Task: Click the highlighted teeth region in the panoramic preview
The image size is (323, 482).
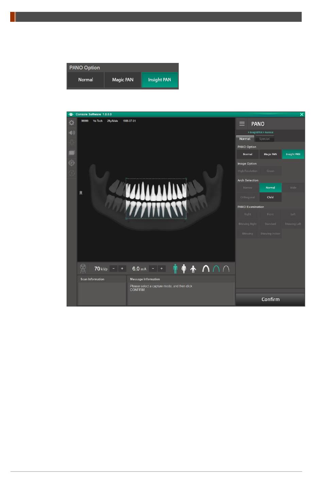Action: pyautogui.click(x=156, y=198)
